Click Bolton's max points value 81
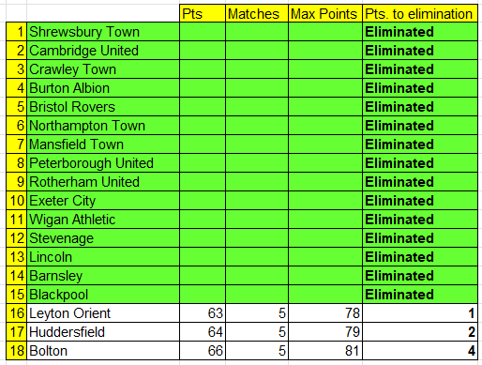The image size is (482, 365). click(325, 351)
